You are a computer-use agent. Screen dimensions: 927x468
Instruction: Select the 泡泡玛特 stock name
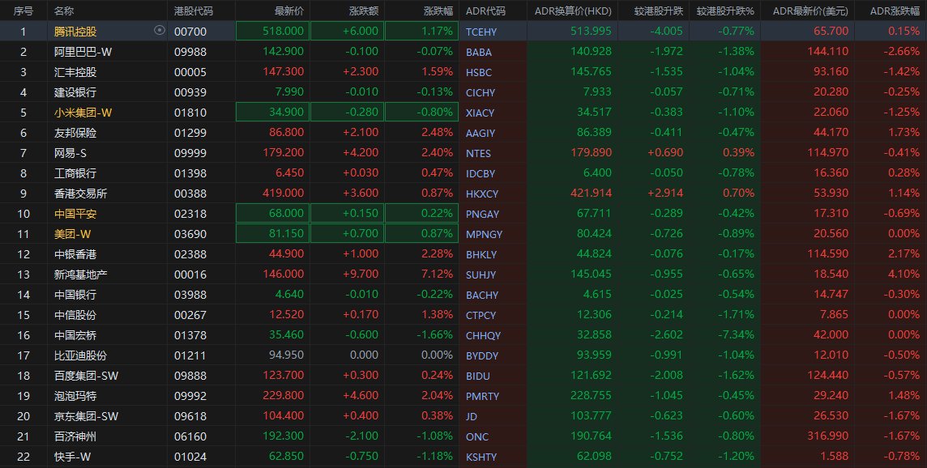75,395
